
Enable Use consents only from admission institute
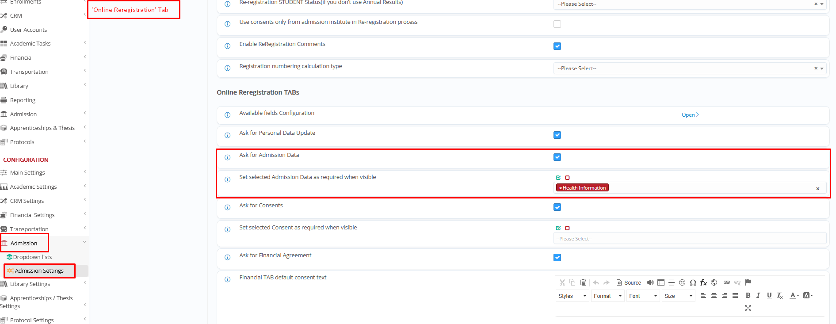tap(557, 24)
